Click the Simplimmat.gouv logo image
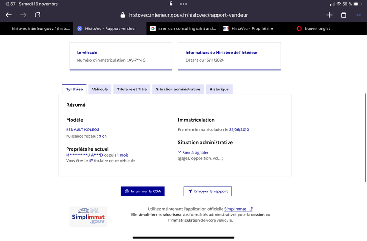The height and width of the screenshot is (241, 367). [x=88, y=216]
